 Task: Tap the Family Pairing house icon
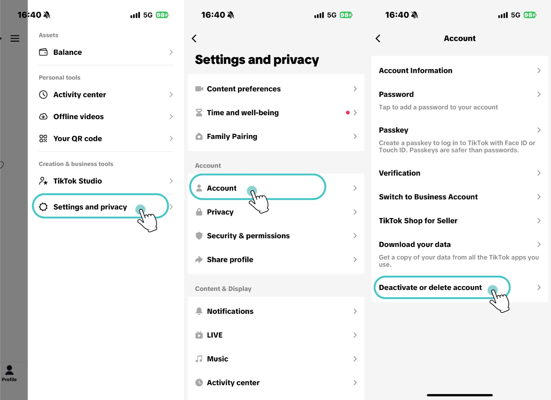click(x=199, y=136)
